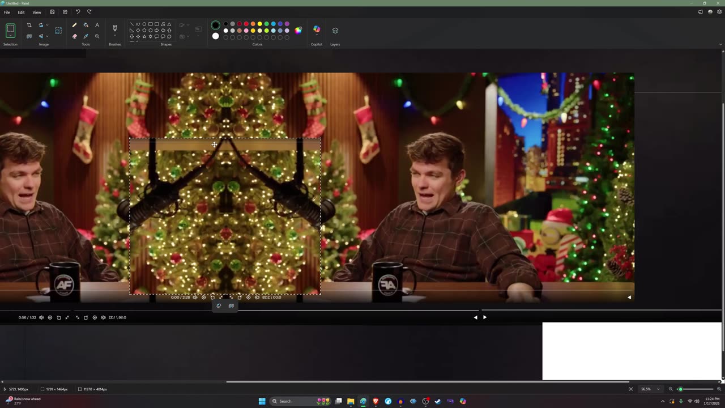Pick the Oval shape
The width and height of the screenshot is (725, 408).
pos(144,24)
